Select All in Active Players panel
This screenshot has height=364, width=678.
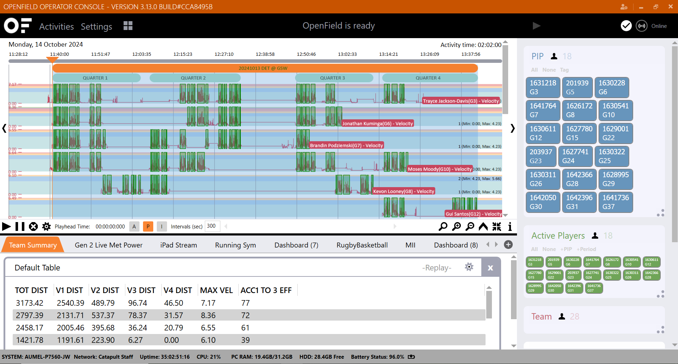pyautogui.click(x=534, y=249)
